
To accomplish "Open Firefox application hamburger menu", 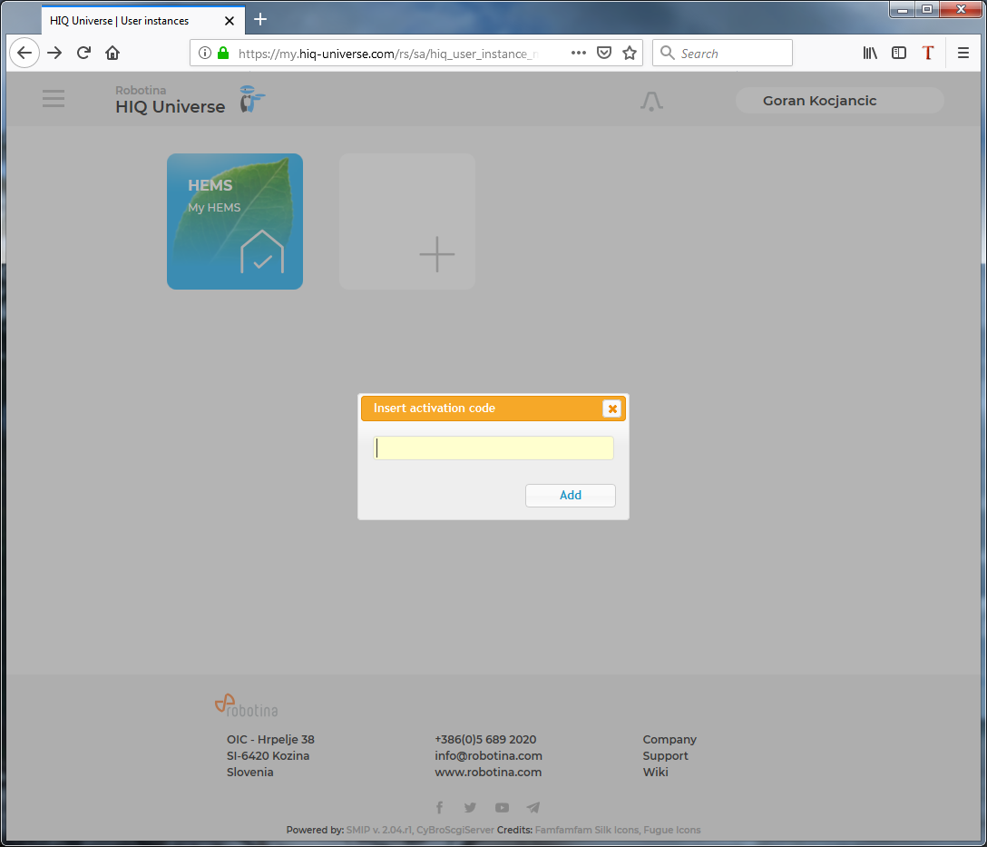I will [963, 53].
